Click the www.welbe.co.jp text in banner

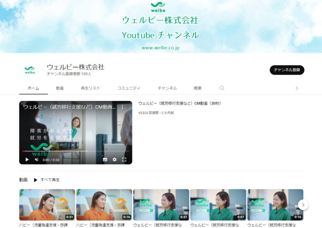(x=161, y=48)
